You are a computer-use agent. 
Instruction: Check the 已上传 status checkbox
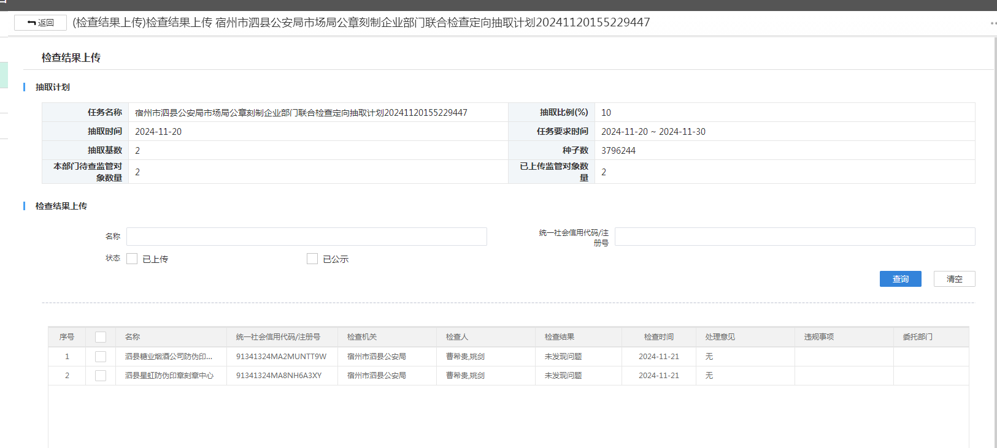132,259
